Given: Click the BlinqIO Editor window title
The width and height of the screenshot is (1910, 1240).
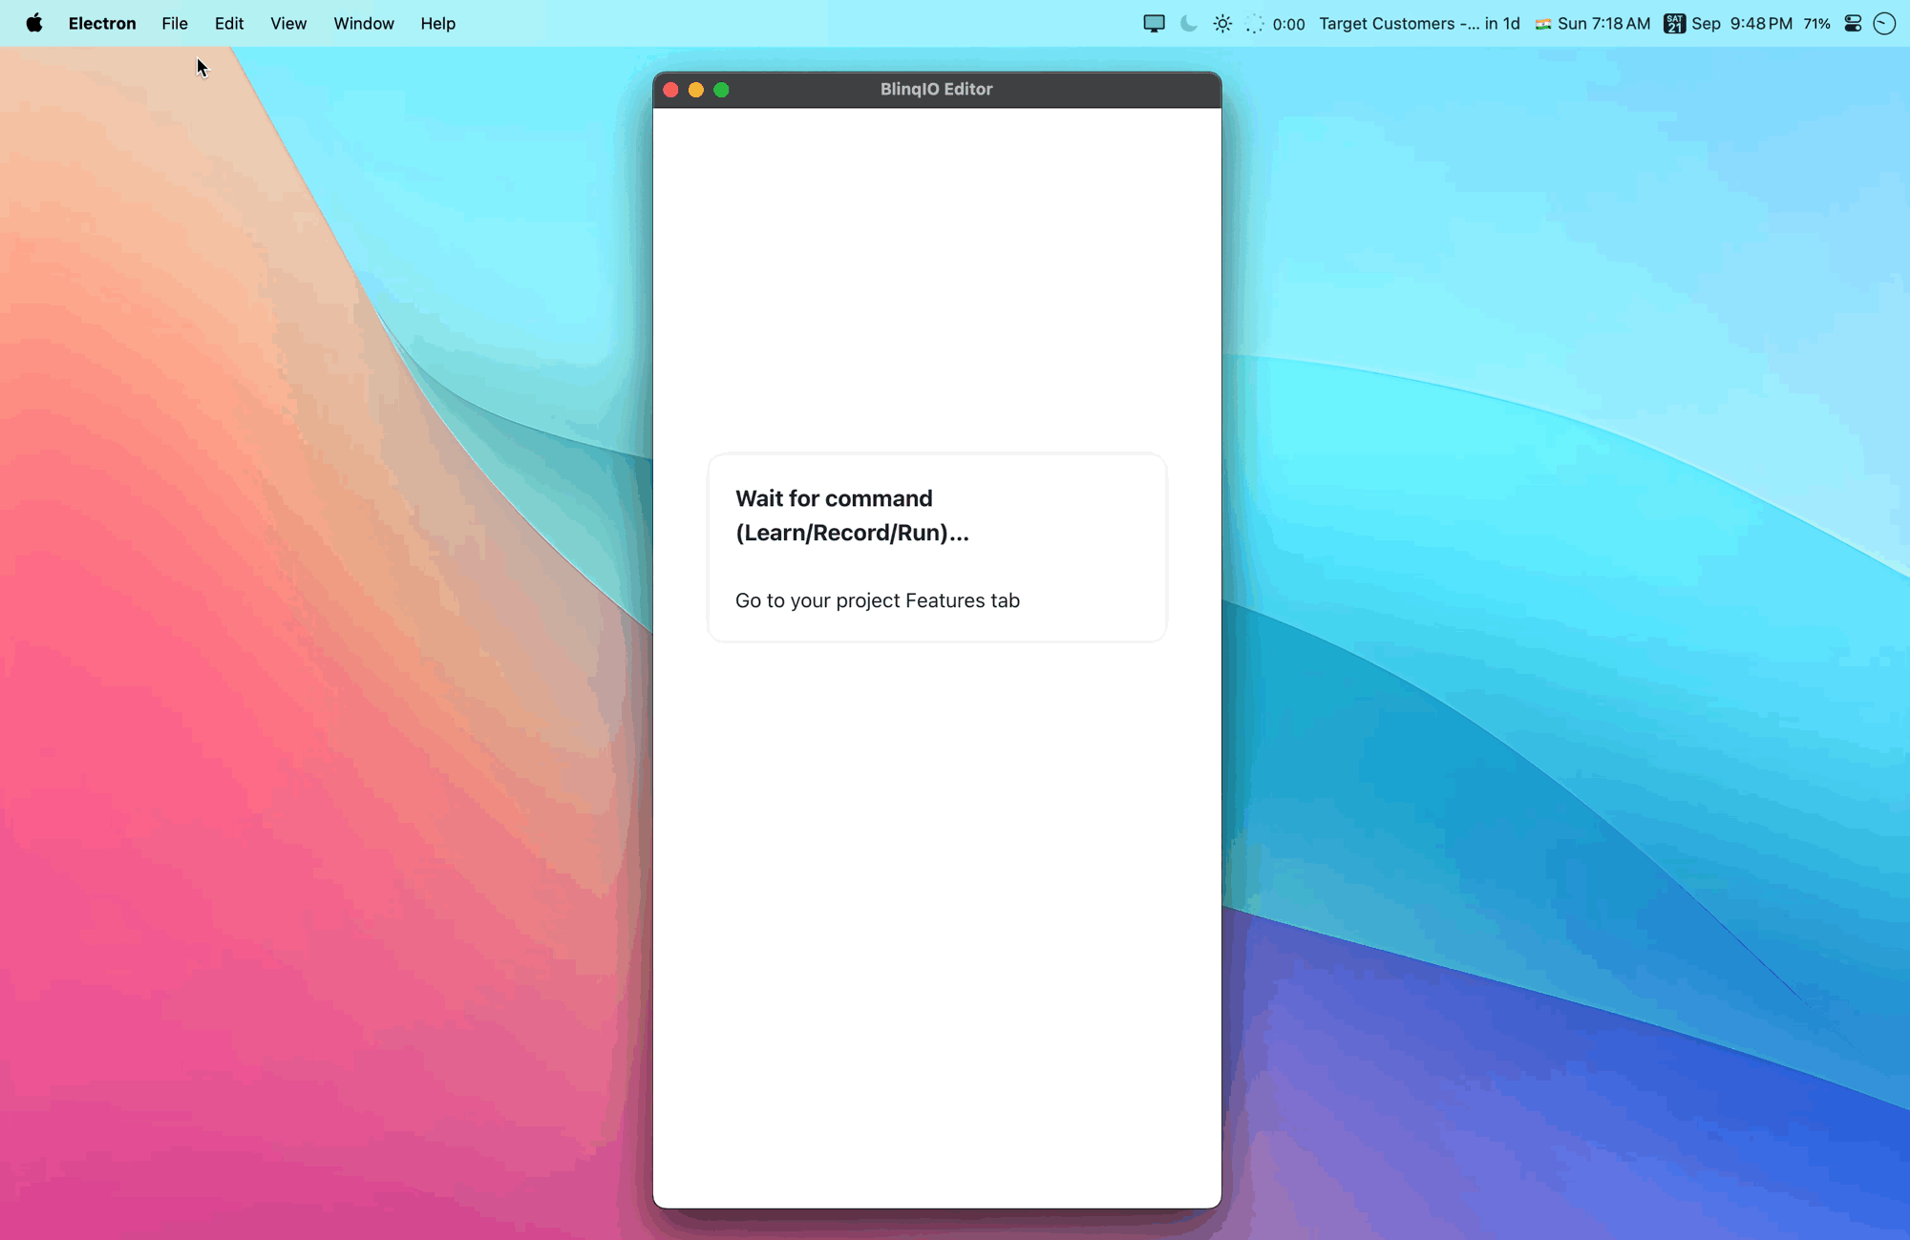Looking at the screenshot, I should coord(937,89).
